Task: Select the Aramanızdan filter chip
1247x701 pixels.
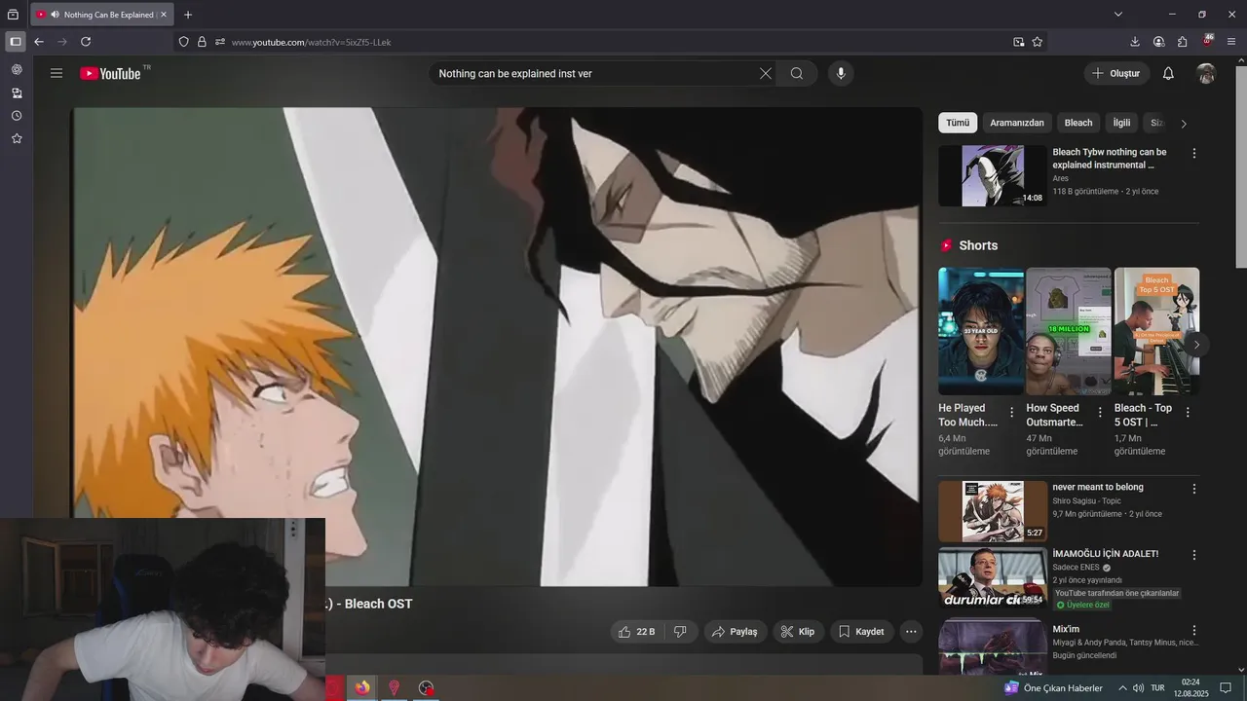Action: 1017,123
